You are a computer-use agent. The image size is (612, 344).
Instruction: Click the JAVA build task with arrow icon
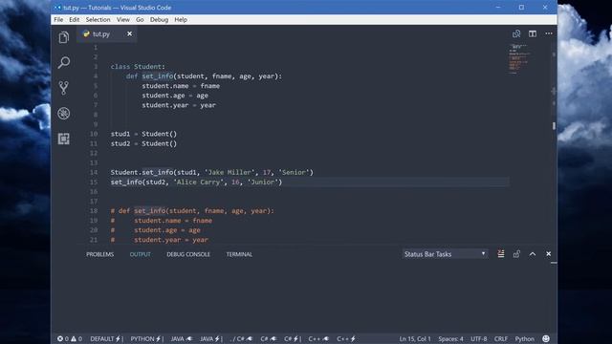(x=182, y=339)
